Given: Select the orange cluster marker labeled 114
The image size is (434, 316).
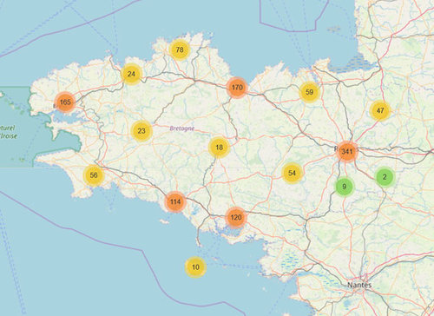Looking at the screenshot, I should point(175,201).
